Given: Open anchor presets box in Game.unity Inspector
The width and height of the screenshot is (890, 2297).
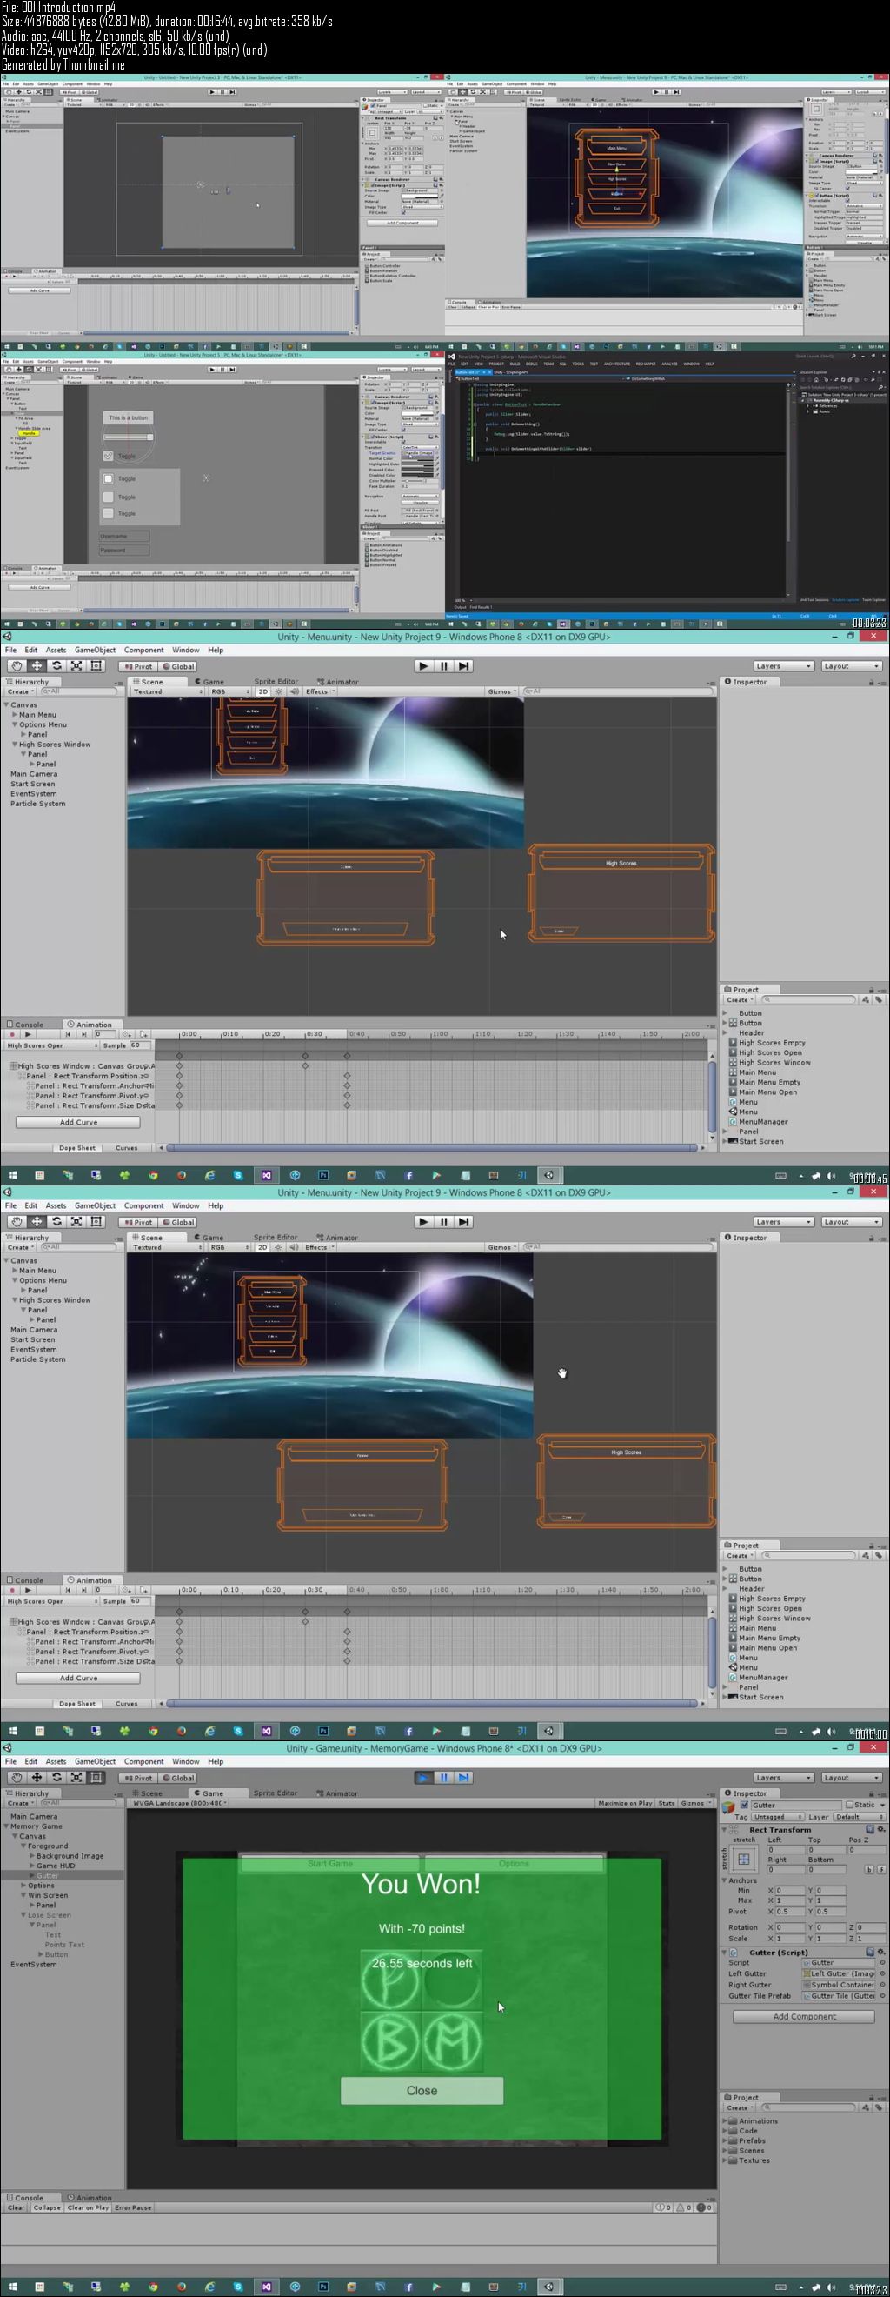Looking at the screenshot, I should pos(744,1860).
